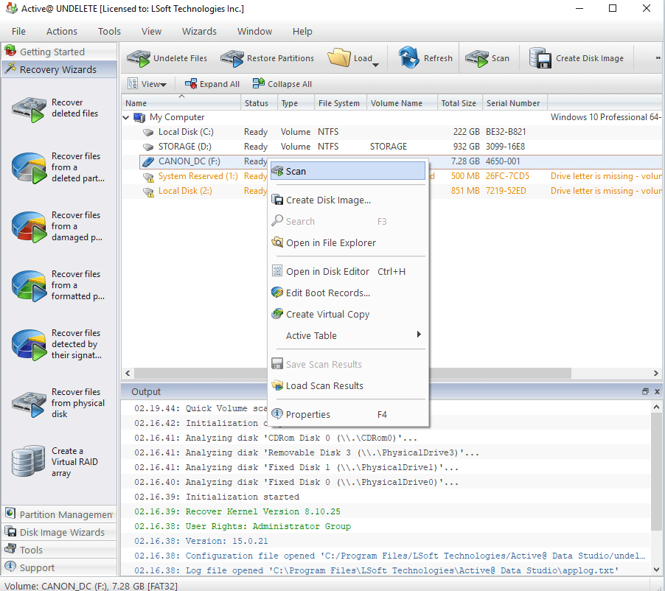
Task: Open the Load dropdown arrow
Action: [375, 65]
